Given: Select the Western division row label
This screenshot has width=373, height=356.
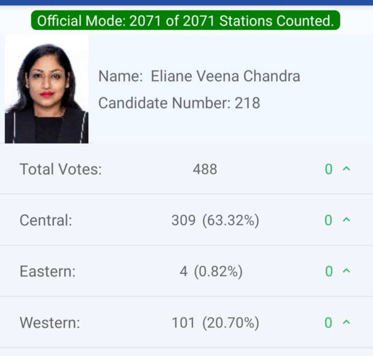Looking at the screenshot, I should click(50, 323).
